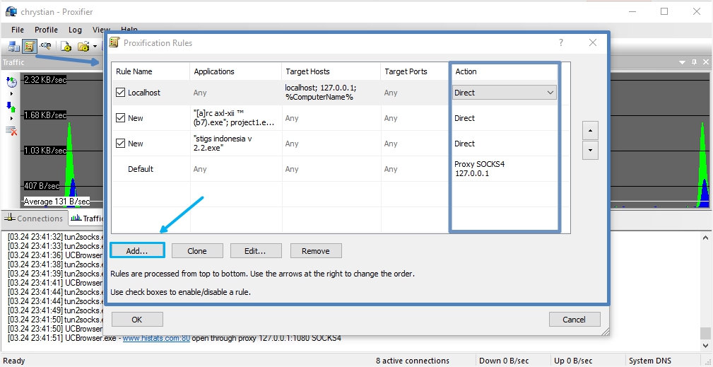Move rule up with the up arrow
The height and width of the screenshot is (367, 713).
tap(590, 131)
